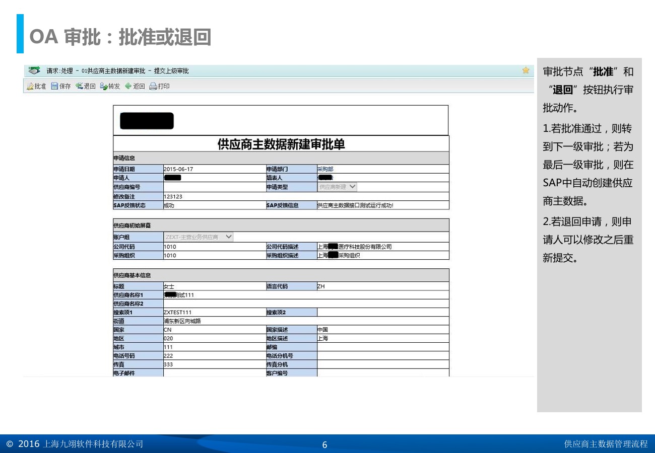Click the empty 供应商名称2 field
655x453 pixels.
click(x=305, y=304)
